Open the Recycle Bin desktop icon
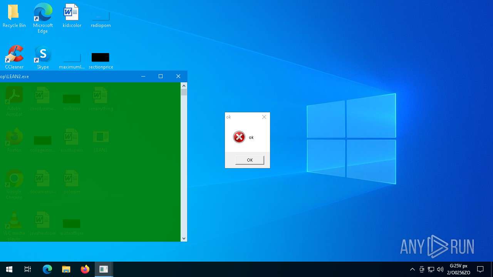 click(x=14, y=16)
